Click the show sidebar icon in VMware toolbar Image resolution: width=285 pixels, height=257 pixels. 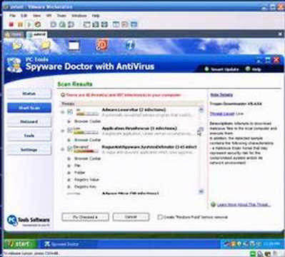pos(86,24)
